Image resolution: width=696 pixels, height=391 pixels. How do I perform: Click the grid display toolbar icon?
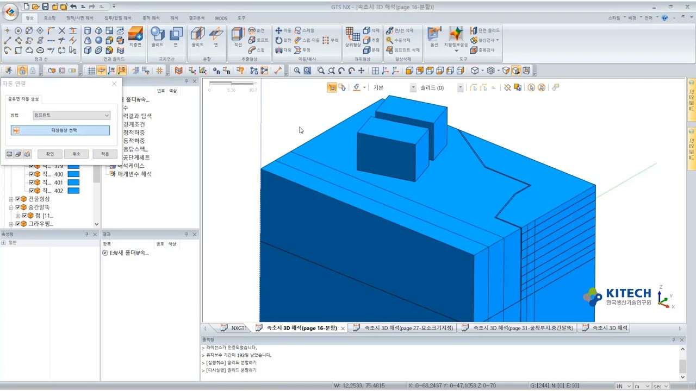[x=91, y=71]
